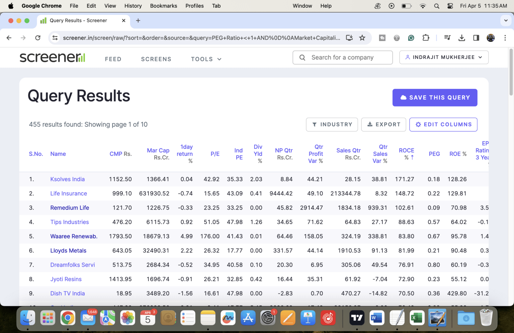Viewport: 514px width, 333px height.
Task: Click SAVE THIS QUERY button
Action: tap(435, 97)
